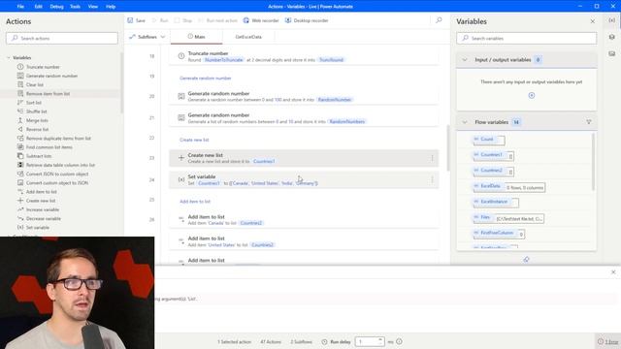
Task: Click the search icon in designer toolbar
Action: [x=439, y=20]
